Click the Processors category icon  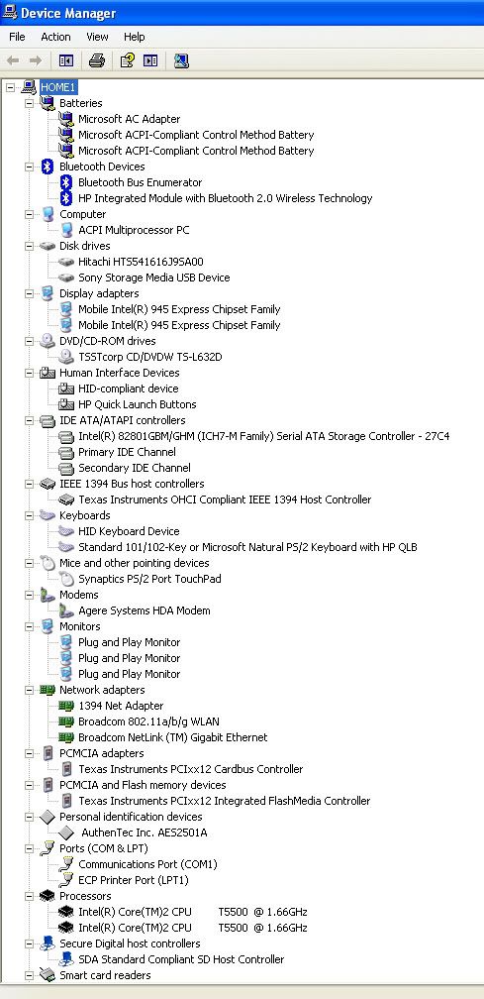48,896
